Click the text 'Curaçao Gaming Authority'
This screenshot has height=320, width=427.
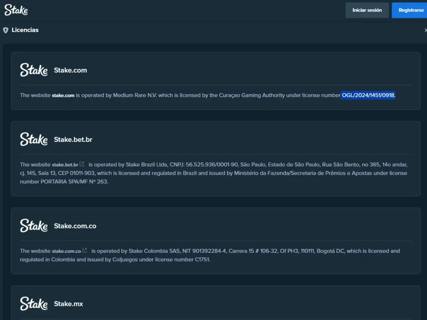coord(252,95)
